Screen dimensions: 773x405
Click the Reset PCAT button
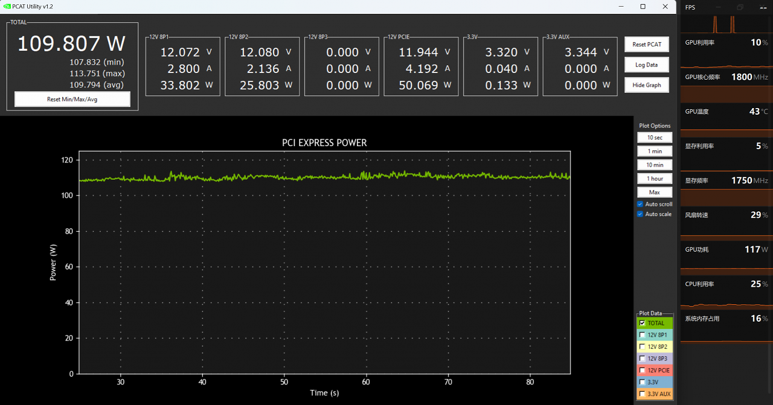647,44
